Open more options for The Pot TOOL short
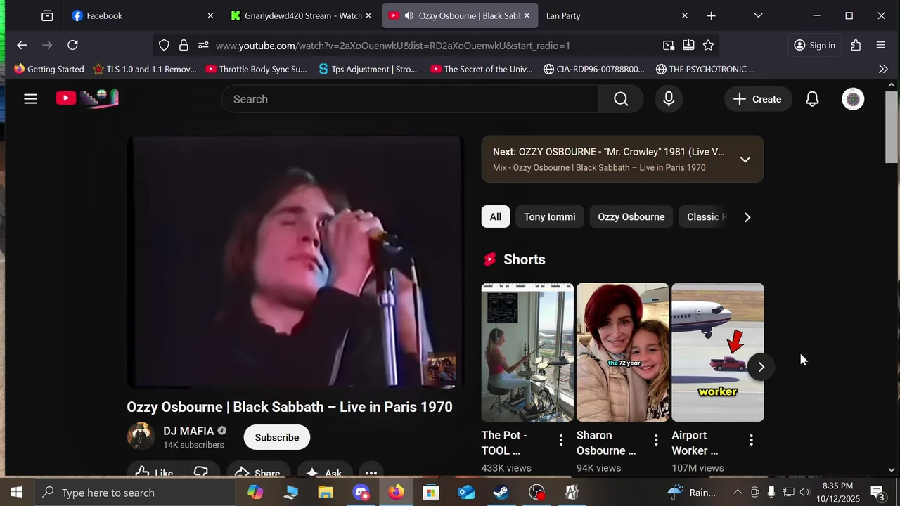Screen dimensions: 900x506 [560, 440]
